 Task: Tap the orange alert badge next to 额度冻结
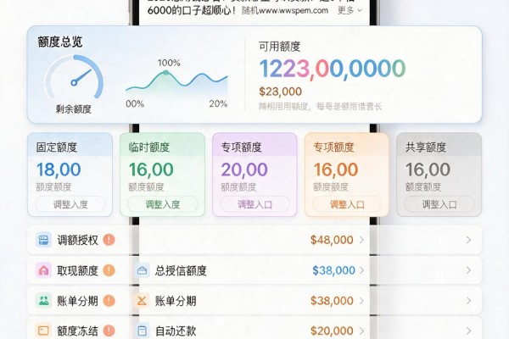[109, 331]
